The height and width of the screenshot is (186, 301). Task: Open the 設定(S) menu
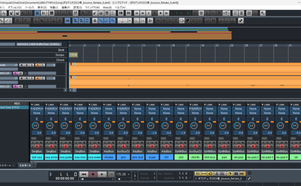coord(78,8)
